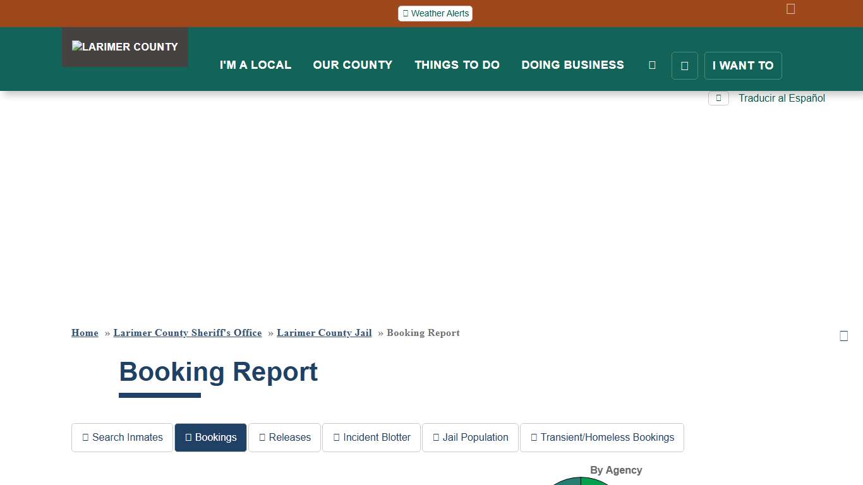863x485 pixels.
Task: Select the I'M A LOCAL menu item
Action: (x=255, y=64)
